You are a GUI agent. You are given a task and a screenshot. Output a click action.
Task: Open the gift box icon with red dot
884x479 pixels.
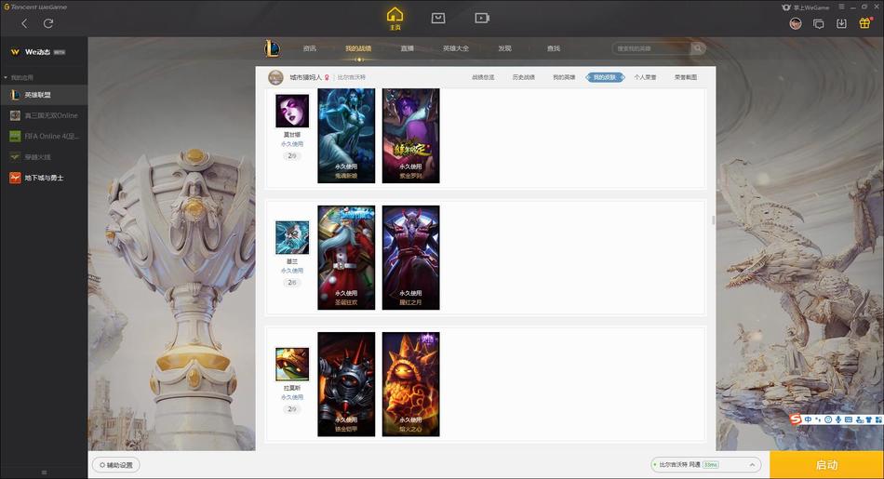point(864,23)
